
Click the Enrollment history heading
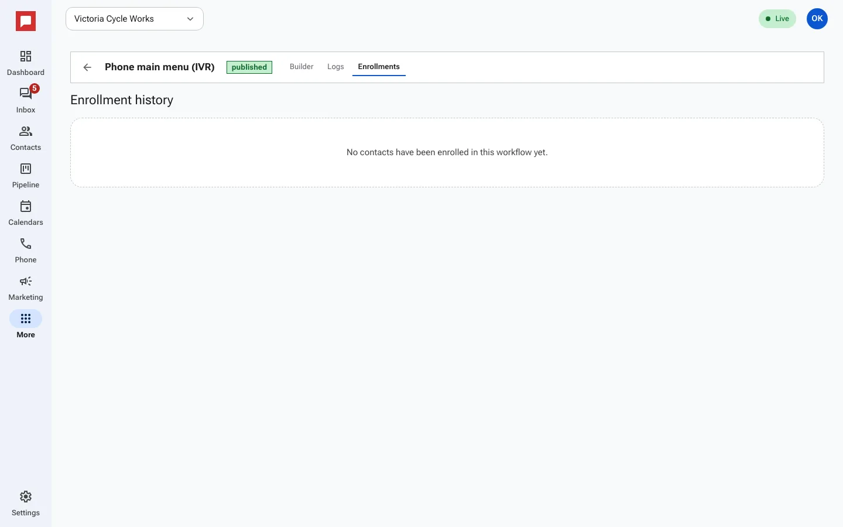click(x=122, y=100)
